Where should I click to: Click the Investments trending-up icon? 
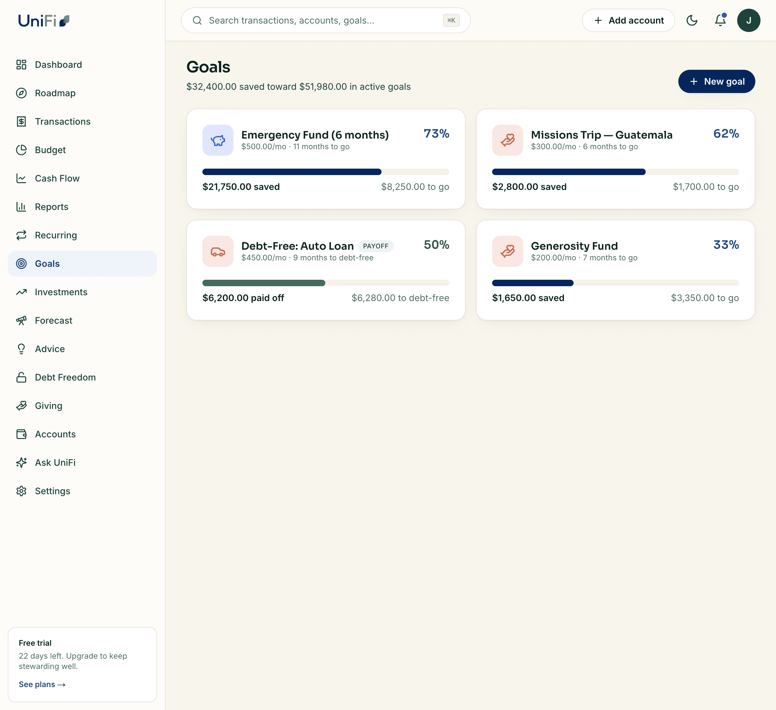pyautogui.click(x=21, y=292)
